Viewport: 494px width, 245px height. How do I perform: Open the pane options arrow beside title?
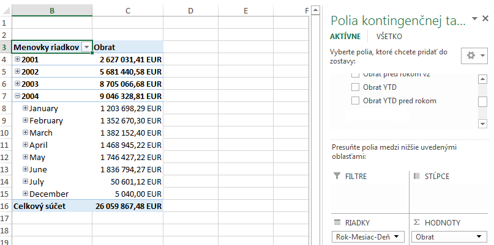coord(474,20)
